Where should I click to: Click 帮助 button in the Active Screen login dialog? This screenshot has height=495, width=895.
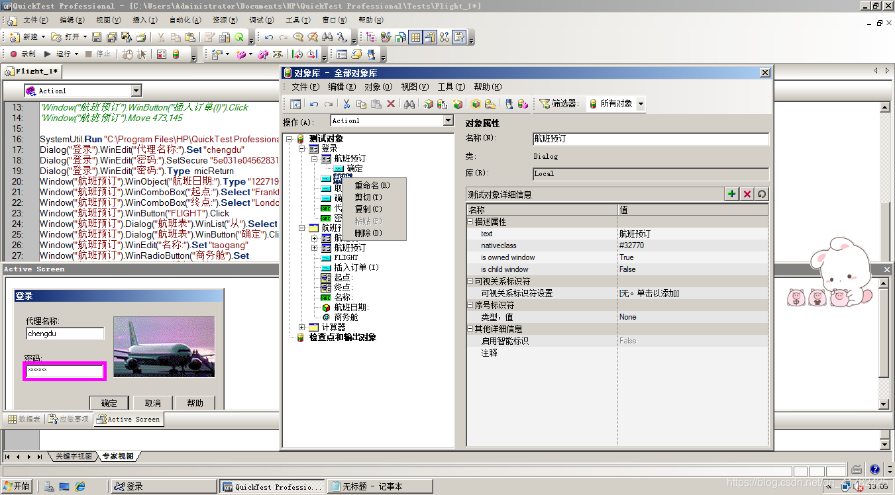click(195, 403)
